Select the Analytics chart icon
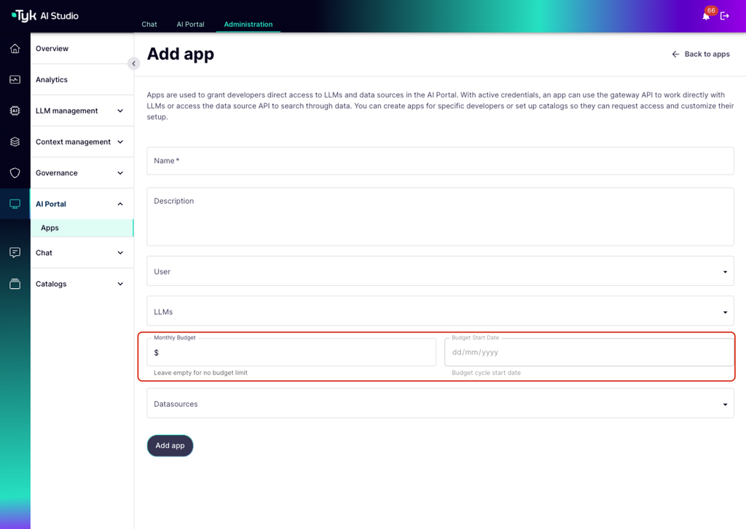 point(15,79)
